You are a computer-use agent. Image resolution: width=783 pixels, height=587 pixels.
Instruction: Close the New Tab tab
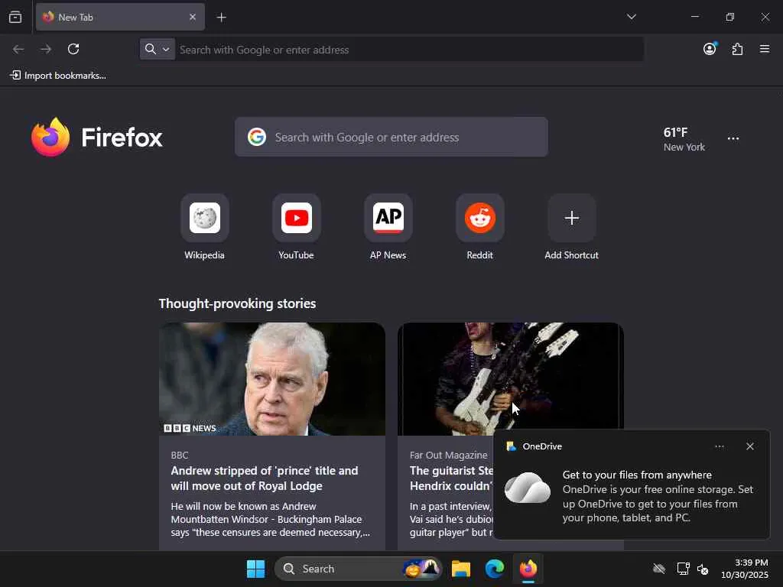coord(192,17)
